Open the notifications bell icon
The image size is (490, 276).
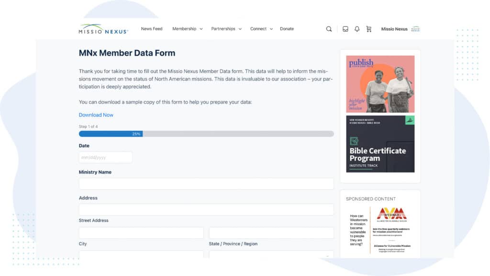pyautogui.click(x=357, y=29)
